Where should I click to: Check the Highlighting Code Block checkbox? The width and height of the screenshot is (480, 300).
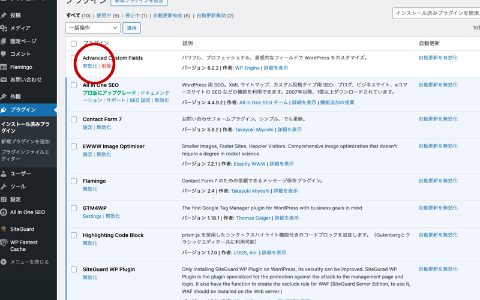pos(74,235)
